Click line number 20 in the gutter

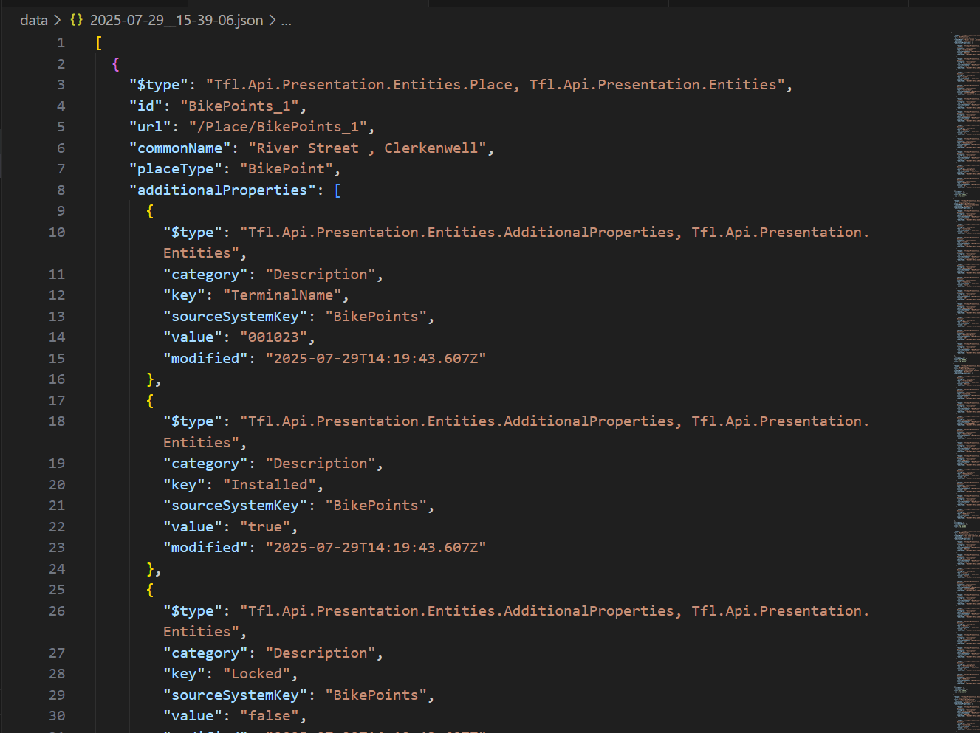57,485
